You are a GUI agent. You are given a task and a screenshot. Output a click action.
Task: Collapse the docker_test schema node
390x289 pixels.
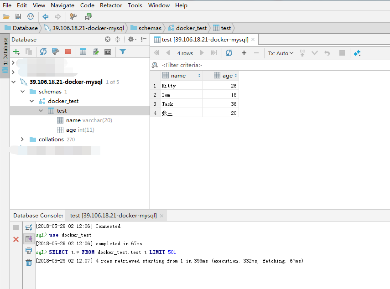(x=32, y=101)
